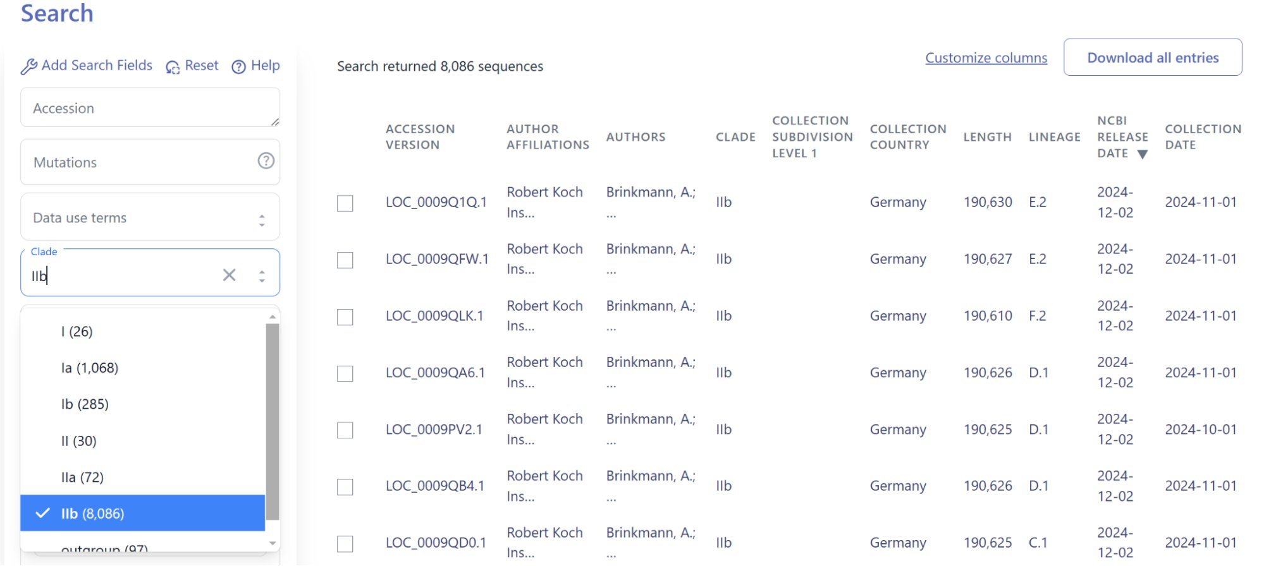Viewport: 1264px width, 566px height.
Task: Focus the Accession input field
Action: click(x=150, y=108)
